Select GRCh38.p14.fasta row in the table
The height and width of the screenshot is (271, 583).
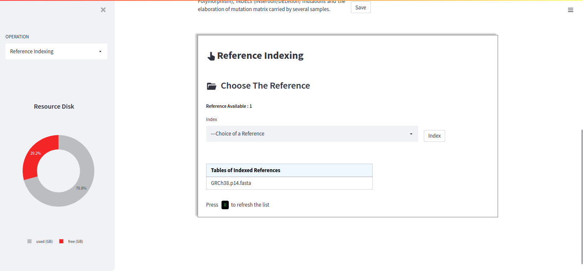tap(289, 183)
